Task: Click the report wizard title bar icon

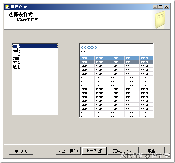Action: [x=7, y=7]
